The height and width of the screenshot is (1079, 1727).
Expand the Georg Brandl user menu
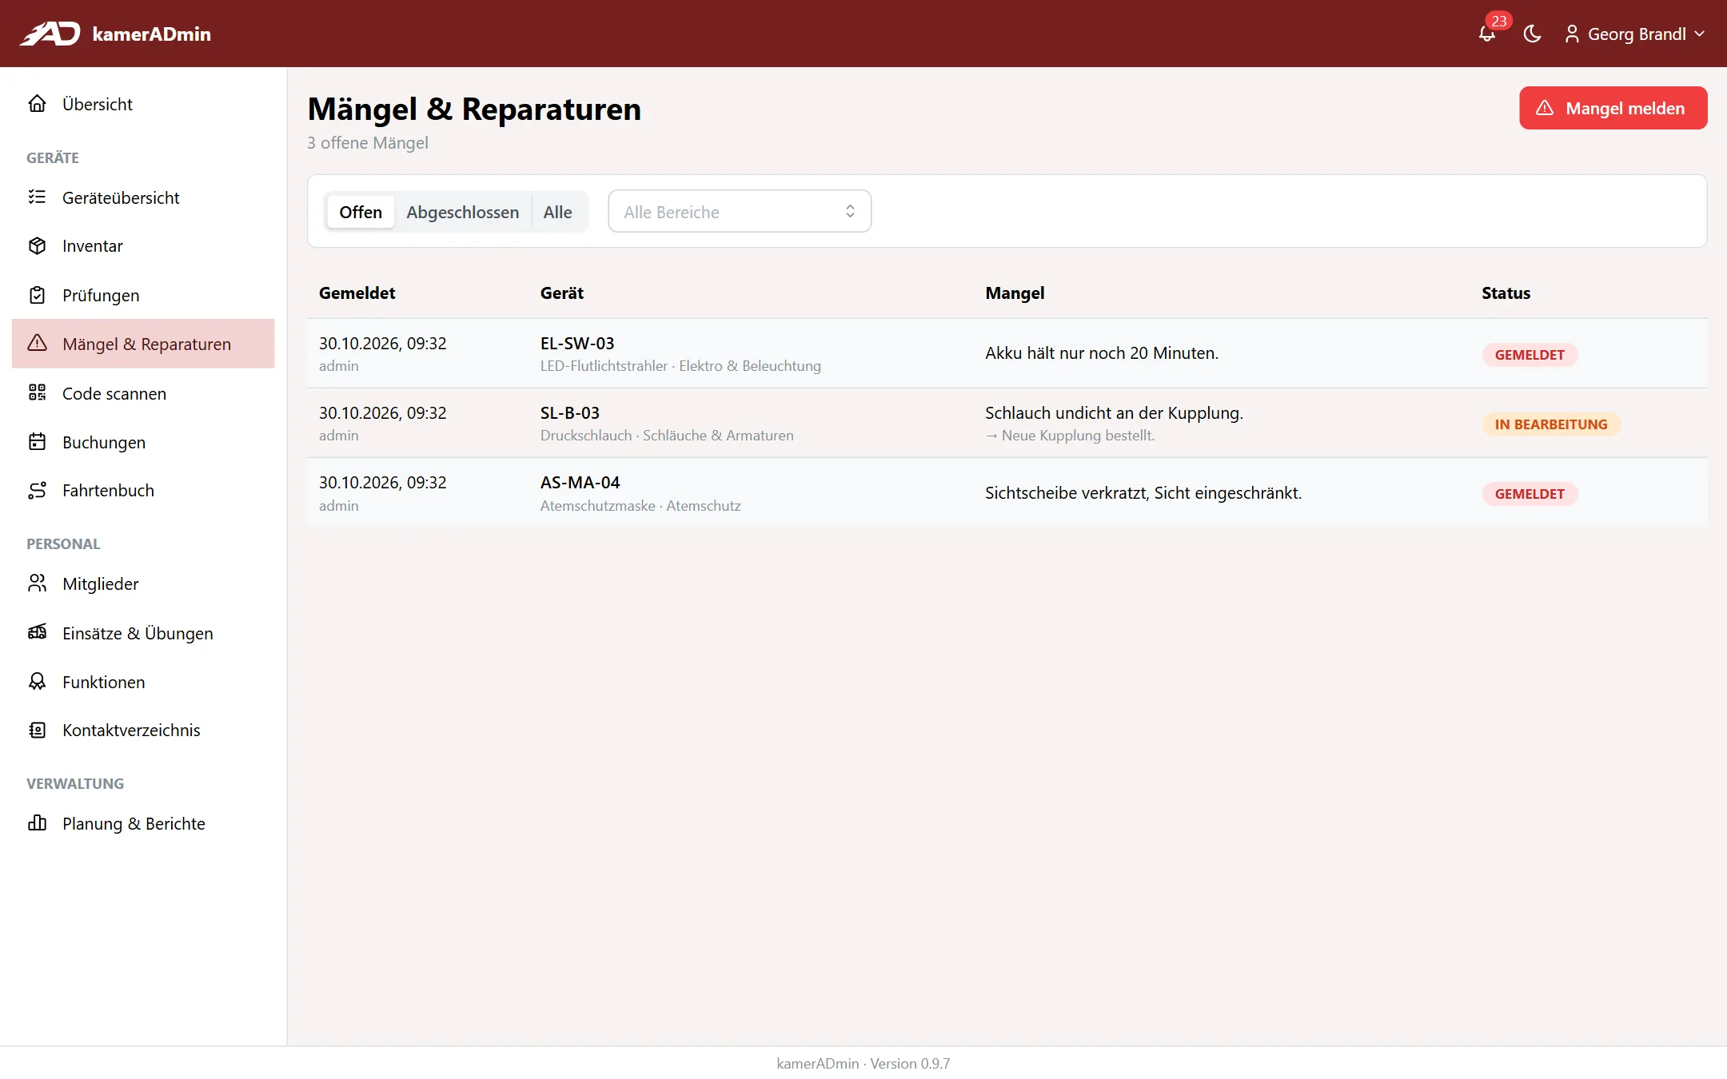tap(1634, 34)
